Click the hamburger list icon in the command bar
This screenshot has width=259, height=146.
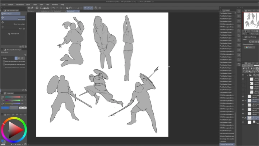click(29, 8)
